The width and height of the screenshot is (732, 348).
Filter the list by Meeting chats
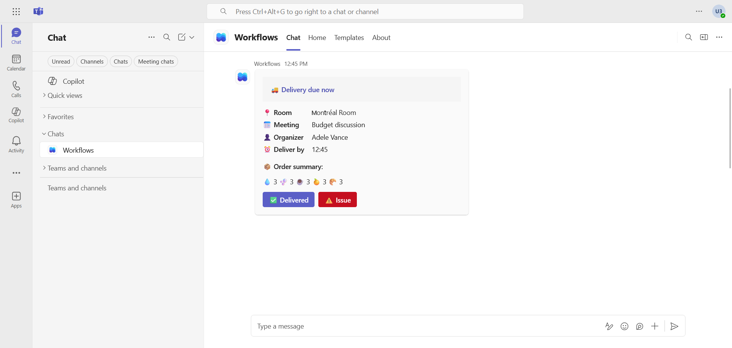point(156,62)
